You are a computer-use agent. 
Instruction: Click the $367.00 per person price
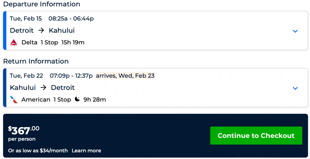pyautogui.click(x=24, y=130)
